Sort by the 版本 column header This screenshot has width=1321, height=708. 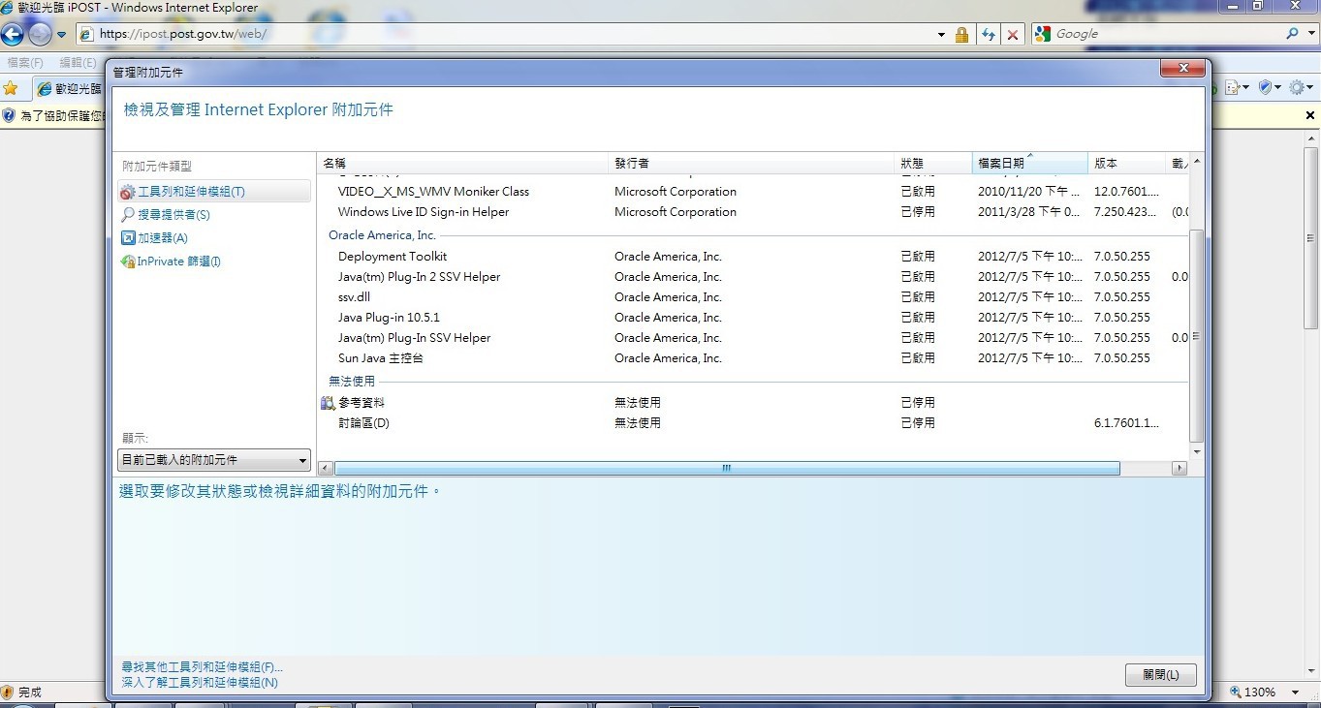1127,163
